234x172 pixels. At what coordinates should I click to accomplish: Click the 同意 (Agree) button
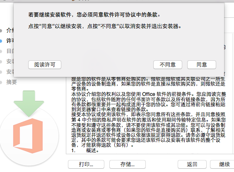click(x=202, y=64)
